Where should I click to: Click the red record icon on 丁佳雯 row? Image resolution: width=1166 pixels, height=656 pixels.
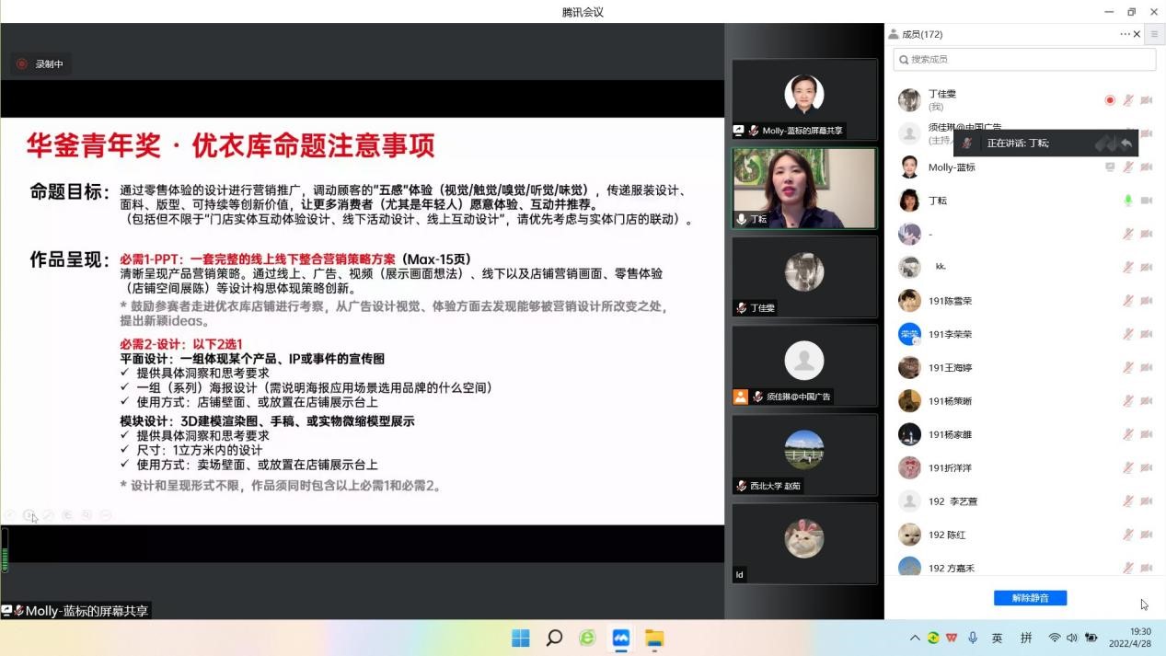pos(1110,100)
